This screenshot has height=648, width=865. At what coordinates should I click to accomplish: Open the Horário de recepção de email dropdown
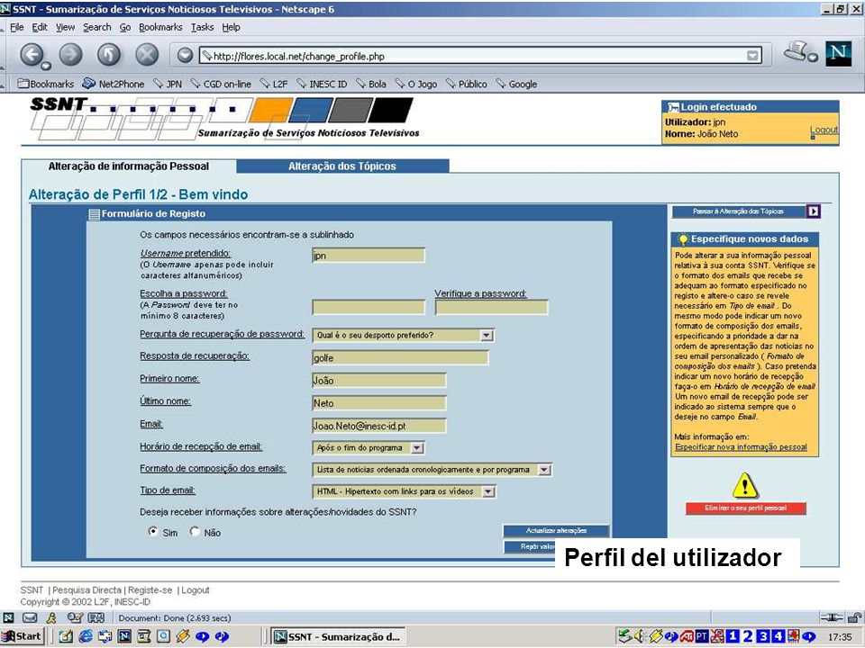click(x=417, y=448)
